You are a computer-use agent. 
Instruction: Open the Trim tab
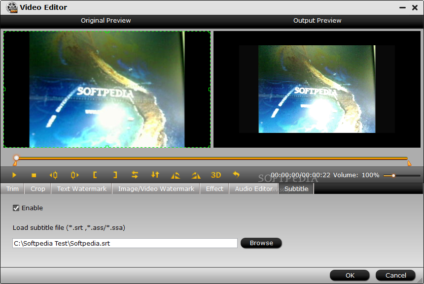pos(12,189)
